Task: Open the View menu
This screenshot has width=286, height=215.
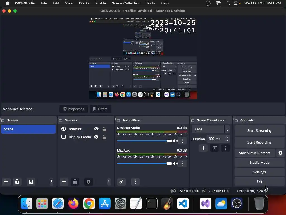Action: [x=69, y=3]
